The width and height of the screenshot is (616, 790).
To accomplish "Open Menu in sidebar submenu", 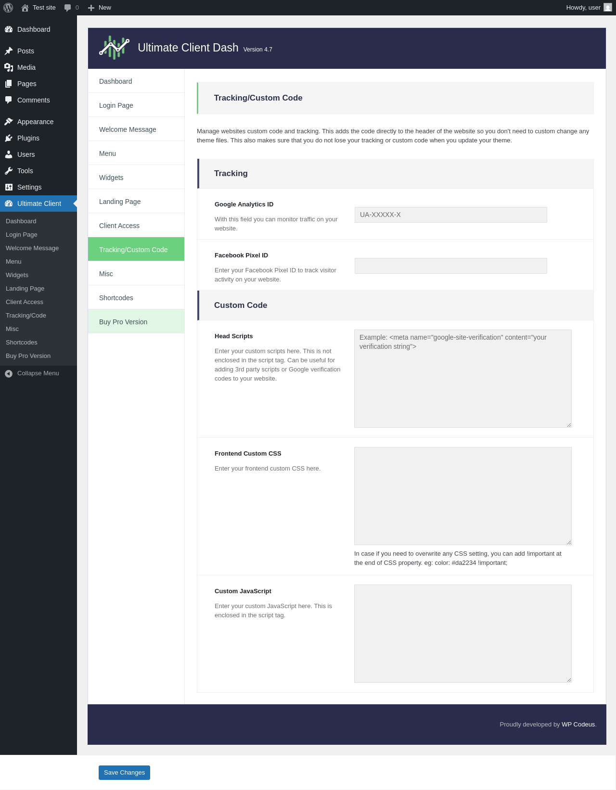I will click(38, 262).
